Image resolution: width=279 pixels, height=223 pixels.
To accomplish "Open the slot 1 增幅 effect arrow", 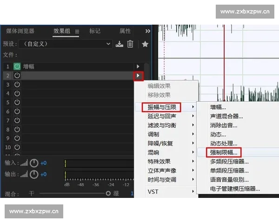I will coord(138,66).
